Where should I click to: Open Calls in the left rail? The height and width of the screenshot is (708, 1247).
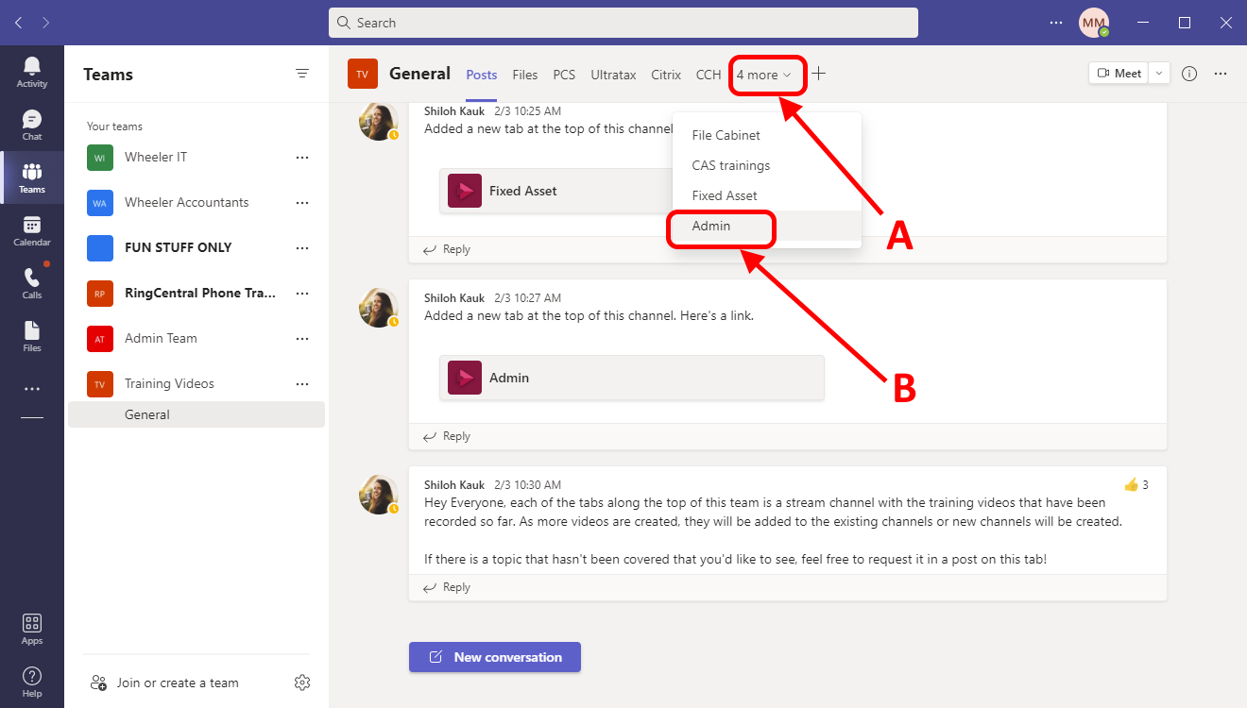click(32, 283)
